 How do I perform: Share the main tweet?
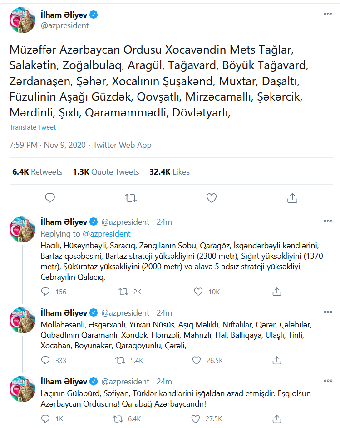pos(293,198)
